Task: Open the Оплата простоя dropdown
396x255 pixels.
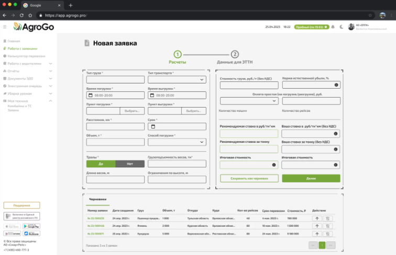Action: click(x=249, y=101)
